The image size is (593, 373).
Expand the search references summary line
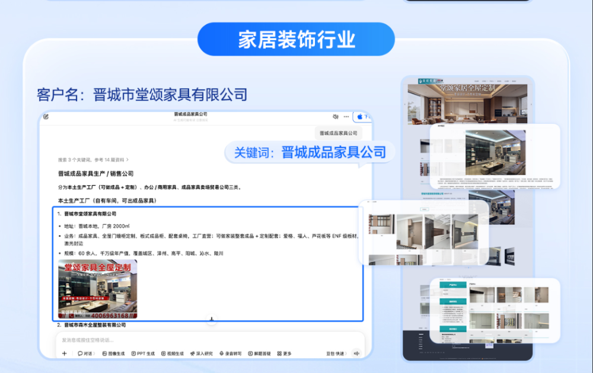point(93,160)
